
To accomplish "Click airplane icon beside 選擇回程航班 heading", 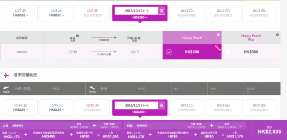I will pyautogui.click(x=6, y=75).
